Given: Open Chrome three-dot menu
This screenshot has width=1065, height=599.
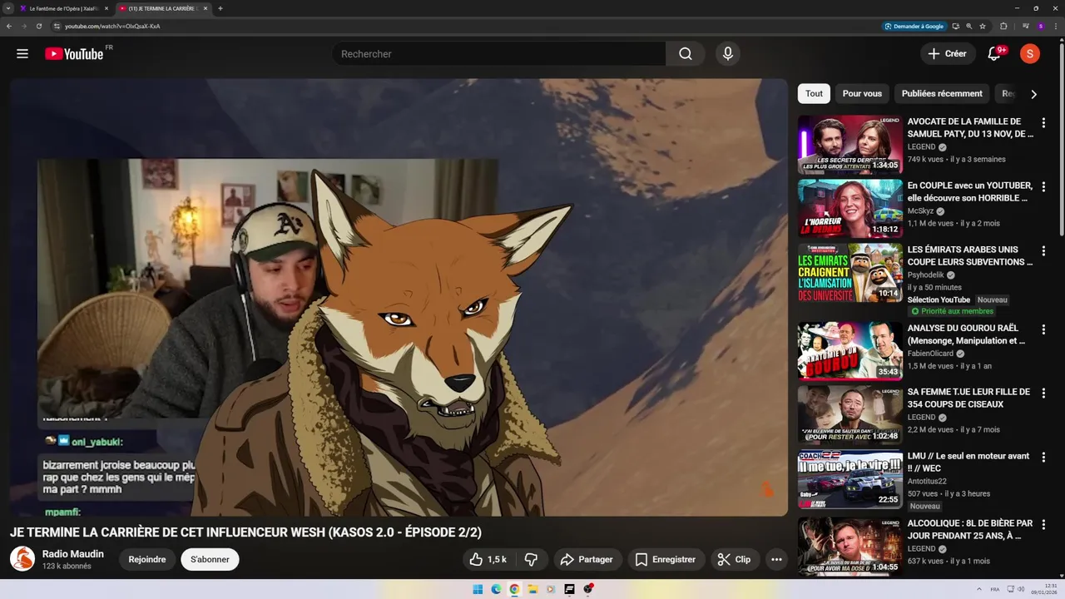Looking at the screenshot, I should click(1057, 26).
